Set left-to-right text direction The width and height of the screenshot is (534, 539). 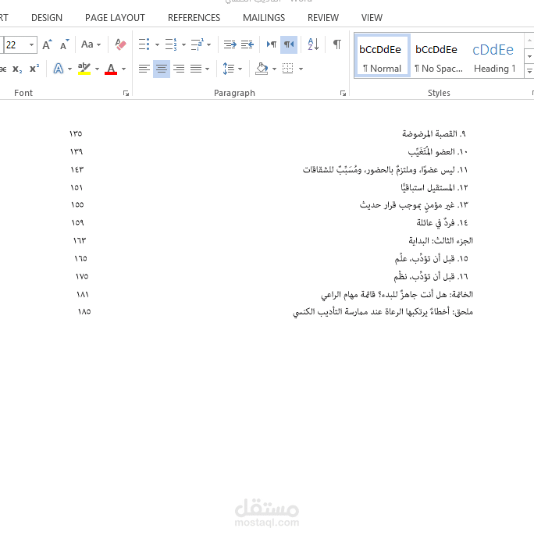coord(272,44)
